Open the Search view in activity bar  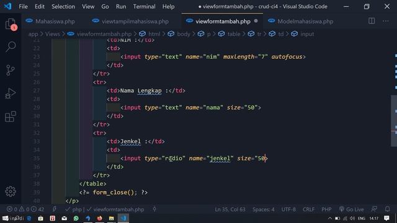click(x=11, y=47)
